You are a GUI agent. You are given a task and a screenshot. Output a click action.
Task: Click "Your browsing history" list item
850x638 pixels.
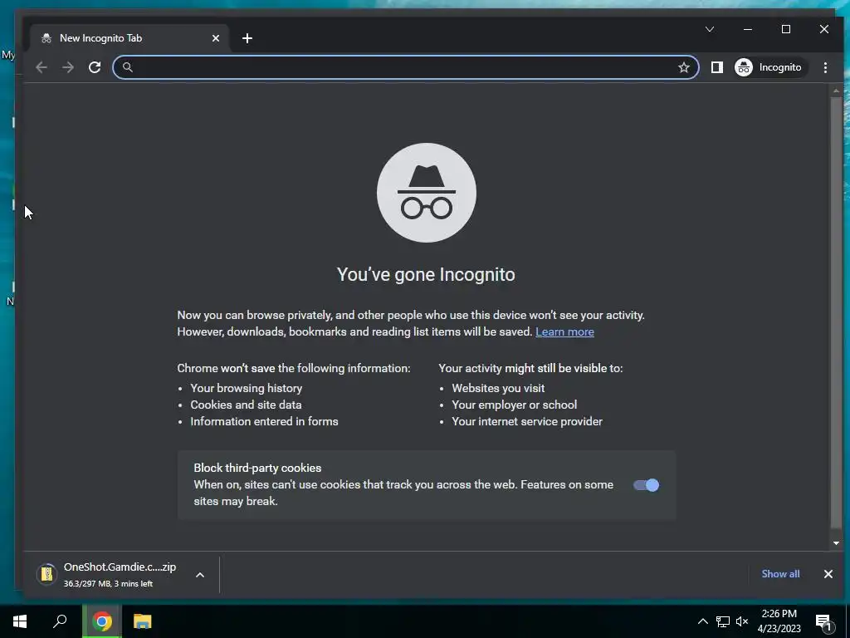pos(246,388)
